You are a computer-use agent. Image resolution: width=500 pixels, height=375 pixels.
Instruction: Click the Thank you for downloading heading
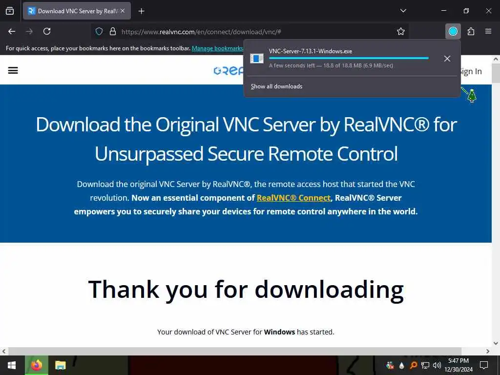pos(246,290)
